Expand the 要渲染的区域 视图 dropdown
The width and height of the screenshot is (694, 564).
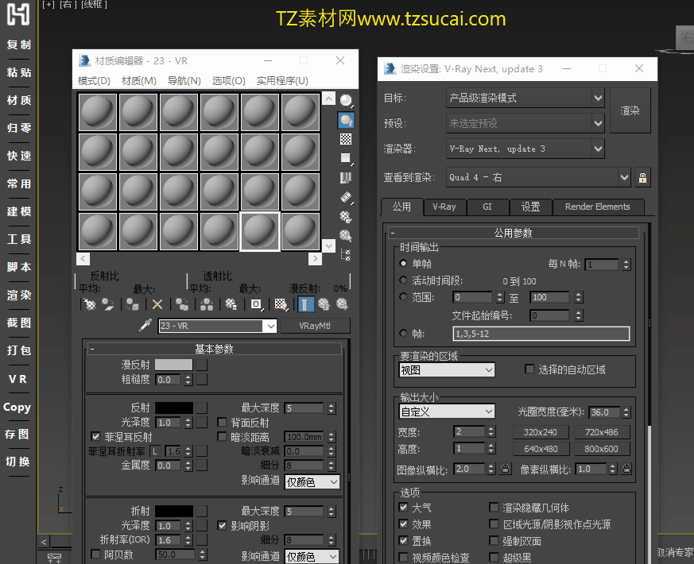coord(446,370)
